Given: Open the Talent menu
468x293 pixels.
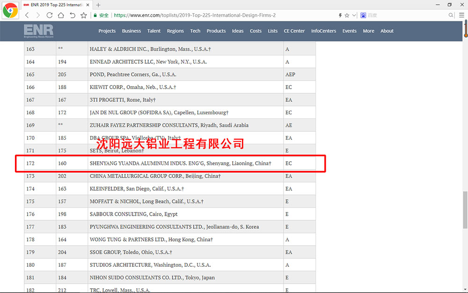Looking at the screenshot, I should point(154,31).
